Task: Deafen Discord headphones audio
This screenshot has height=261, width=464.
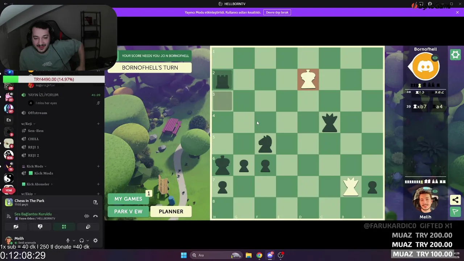Action: click(82, 240)
